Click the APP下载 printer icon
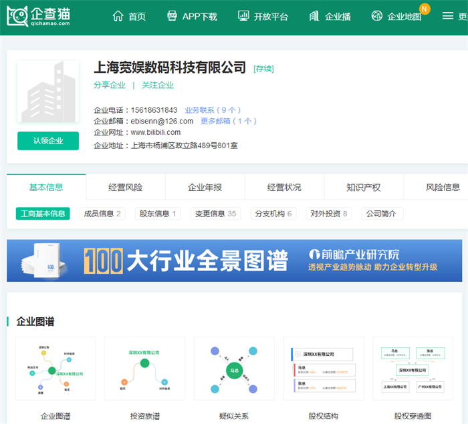Screen dimensions: 468x424 coord(172,16)
